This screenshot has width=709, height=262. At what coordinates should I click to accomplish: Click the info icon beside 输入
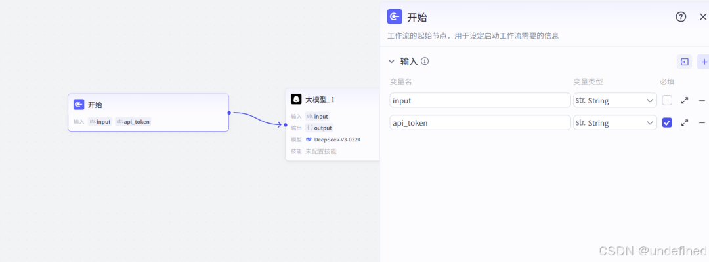pos(425,61)
